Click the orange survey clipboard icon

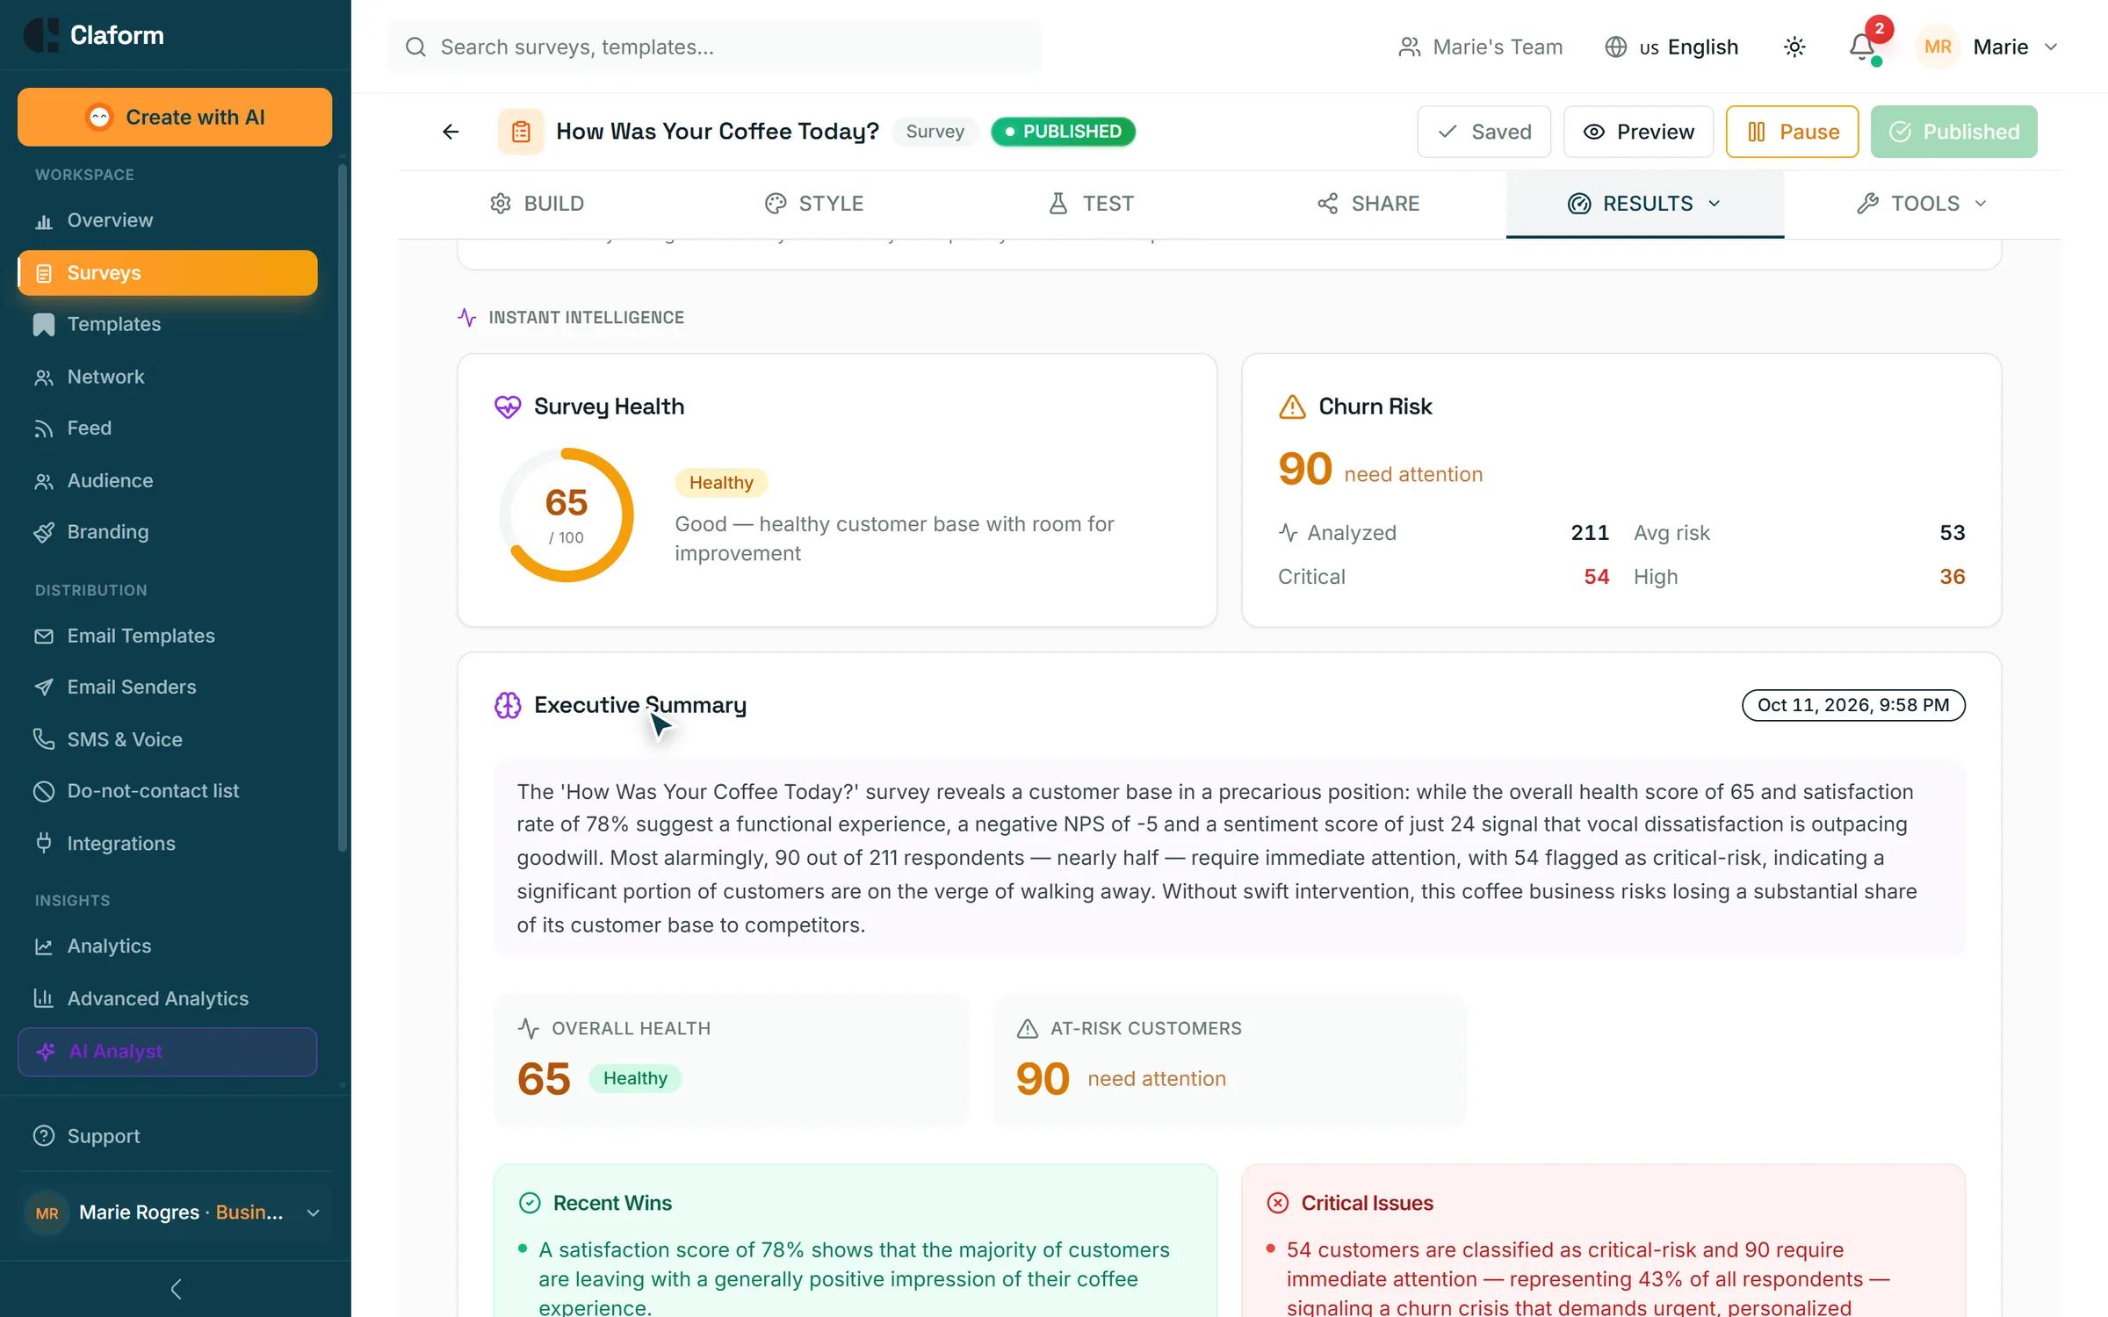pos(521,132)
